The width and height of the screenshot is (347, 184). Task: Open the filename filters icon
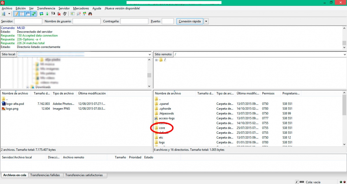coord(73,14)
